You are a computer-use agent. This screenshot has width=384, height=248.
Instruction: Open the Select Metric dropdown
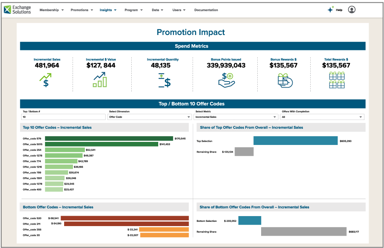click(236, 116)
